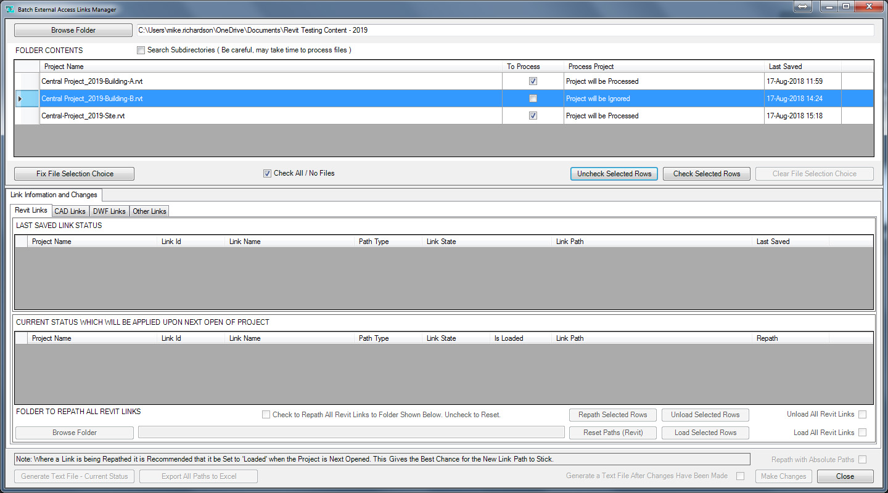
Task: Switch to the CAD Links tab
Action: pyautogui.click(x=70, y=211)
